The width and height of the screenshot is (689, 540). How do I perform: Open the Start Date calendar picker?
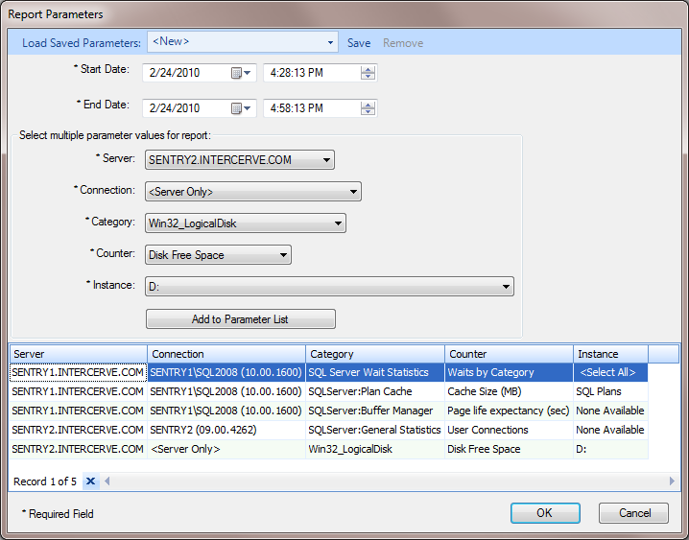pyautogui.click(x=241, y=73)
